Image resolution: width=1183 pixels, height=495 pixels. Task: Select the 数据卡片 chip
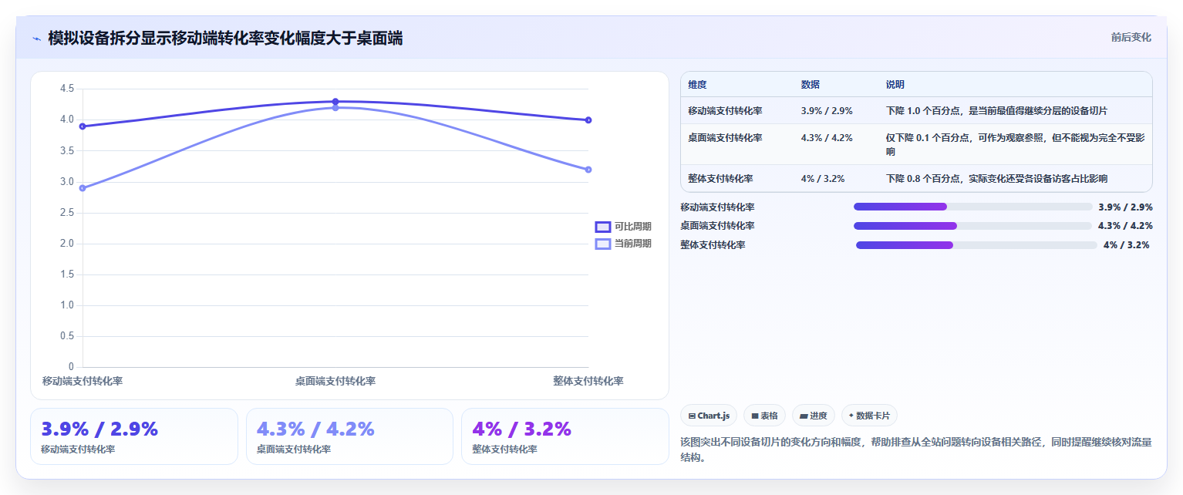pos(869,416)
